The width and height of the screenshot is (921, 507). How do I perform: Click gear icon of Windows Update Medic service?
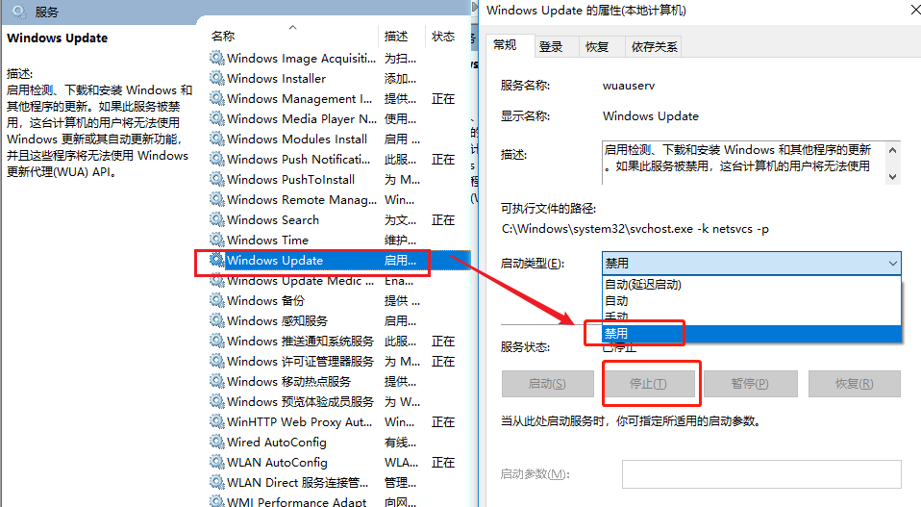click(x=217, y=281)
